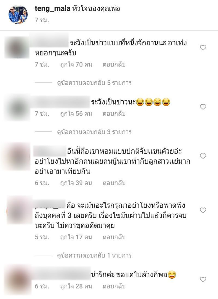Image resolution: width=218 pixels, height=299 pixels.
Task: Reply to the comment with 17 likes
Action: (x=114, y=237)
